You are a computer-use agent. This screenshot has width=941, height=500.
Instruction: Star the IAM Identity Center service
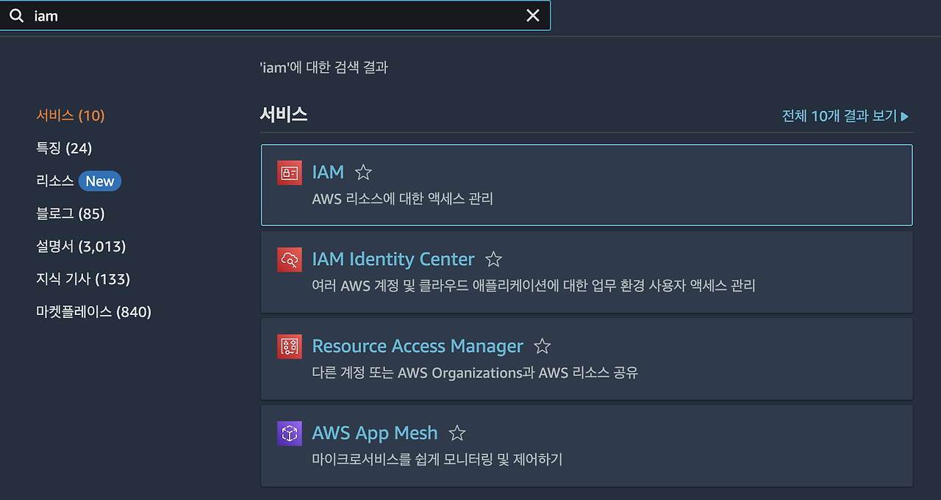[494, 259]
